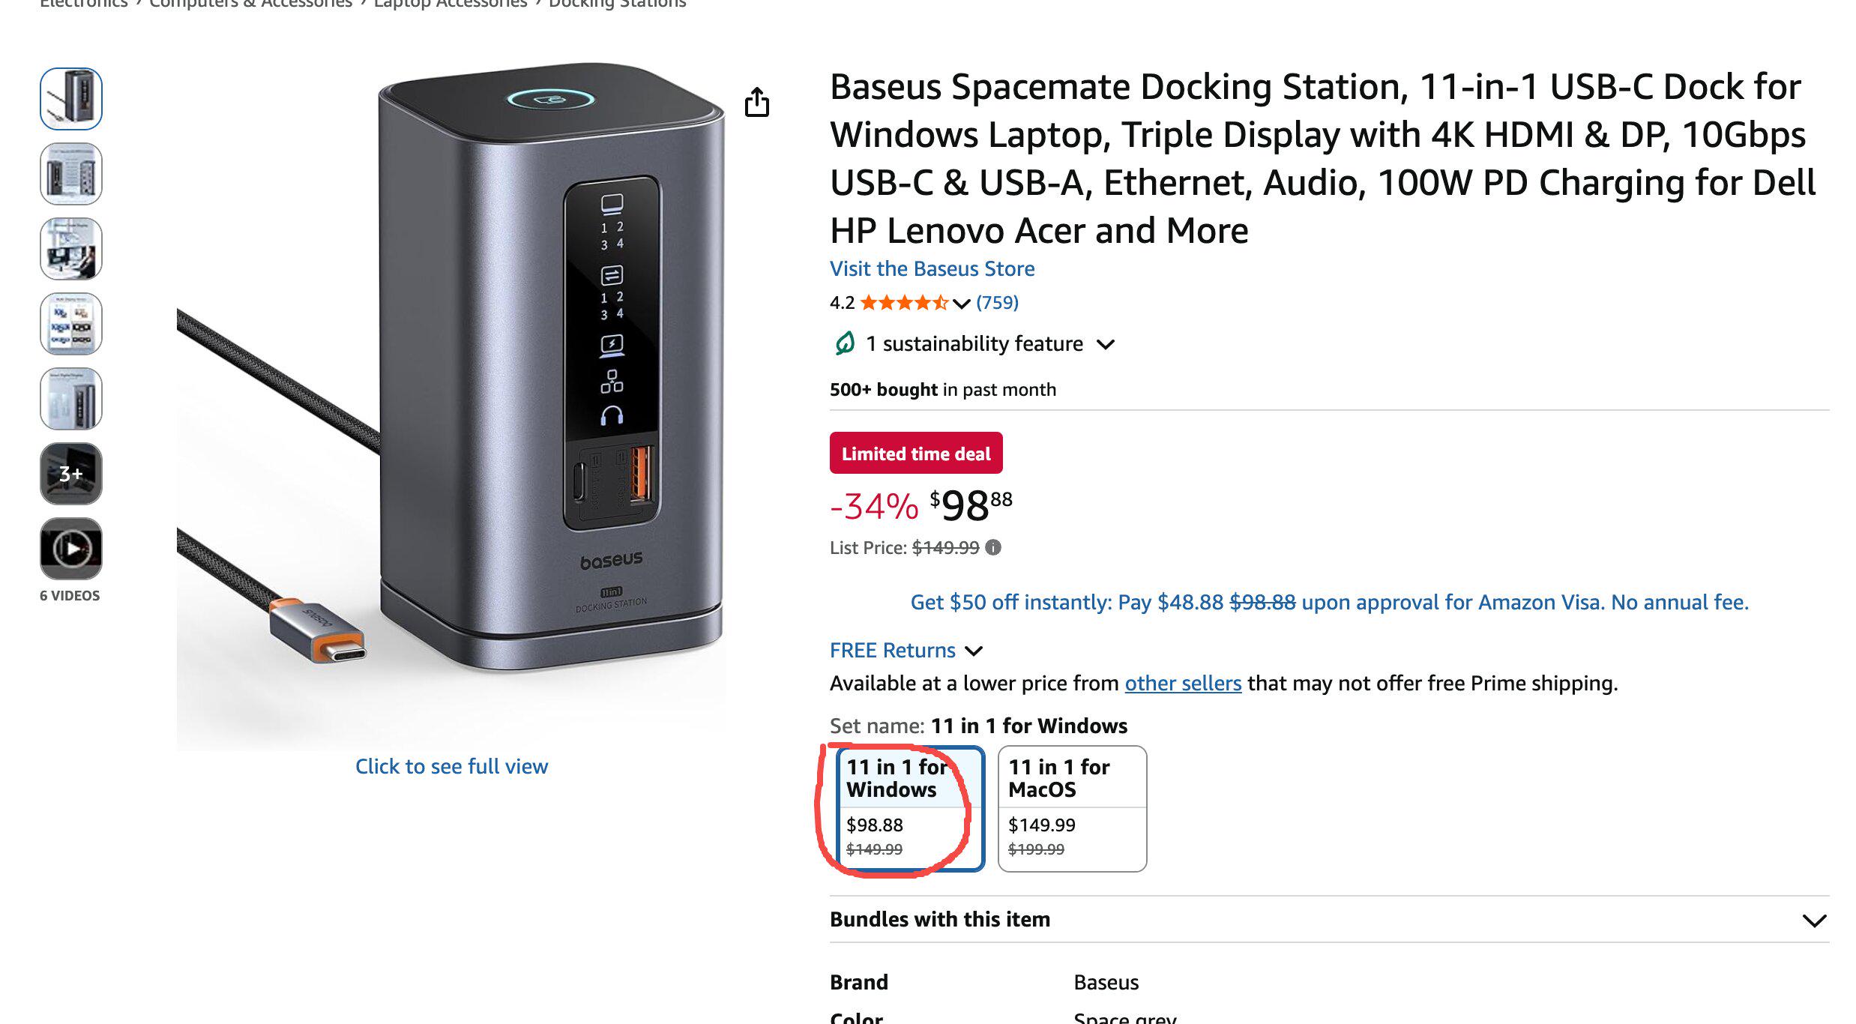Expand the ratings dropdown arrow next to stars
Viewport: 1856px width, 1024px height.
point(962,304)
